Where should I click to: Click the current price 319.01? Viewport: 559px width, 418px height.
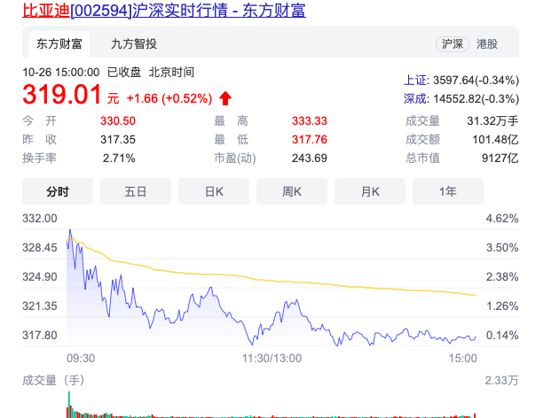coord(62,95)
